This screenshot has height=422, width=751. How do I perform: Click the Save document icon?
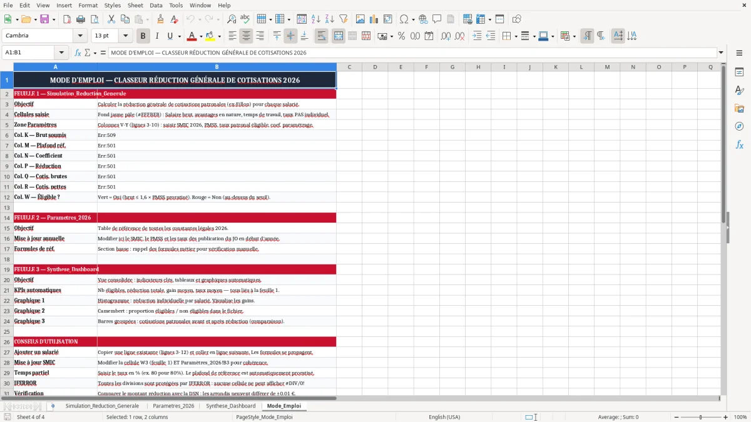(x=44, y=19)
